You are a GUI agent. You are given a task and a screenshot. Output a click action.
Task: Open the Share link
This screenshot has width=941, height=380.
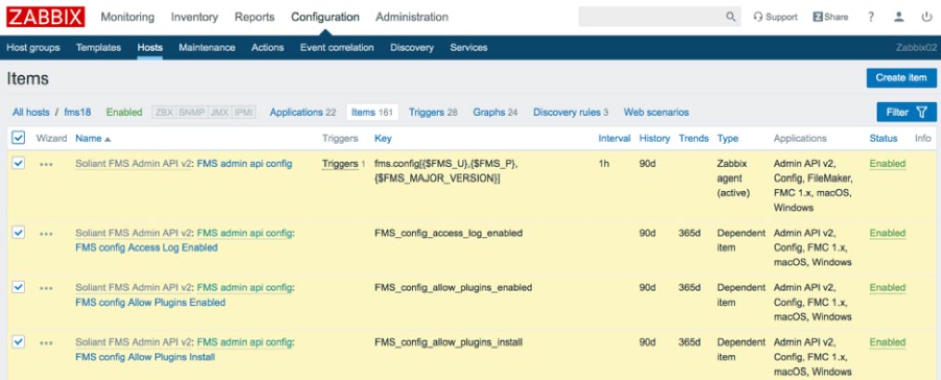click(x=831, y=17)
